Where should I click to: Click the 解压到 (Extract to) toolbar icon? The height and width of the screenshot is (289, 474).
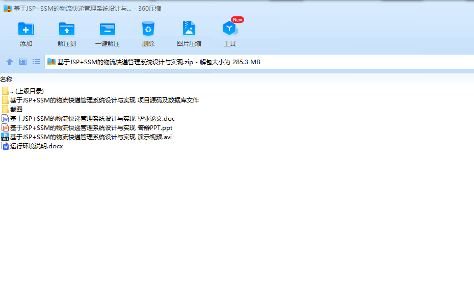pos(66,29)
